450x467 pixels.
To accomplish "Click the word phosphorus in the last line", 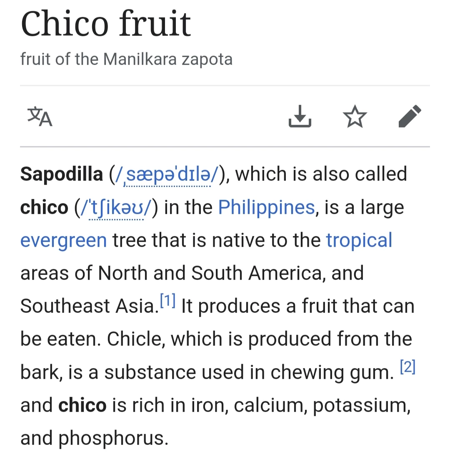I will click(113, 439).
